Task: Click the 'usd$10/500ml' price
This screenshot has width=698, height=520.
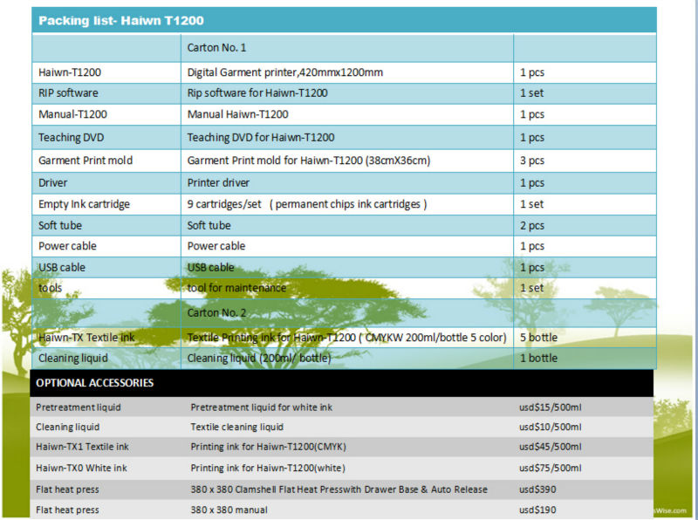Action: 551,427
